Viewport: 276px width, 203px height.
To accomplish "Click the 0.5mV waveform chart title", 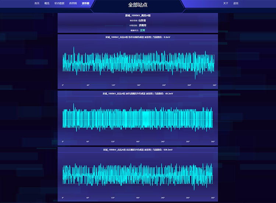I will pos(138,37).
